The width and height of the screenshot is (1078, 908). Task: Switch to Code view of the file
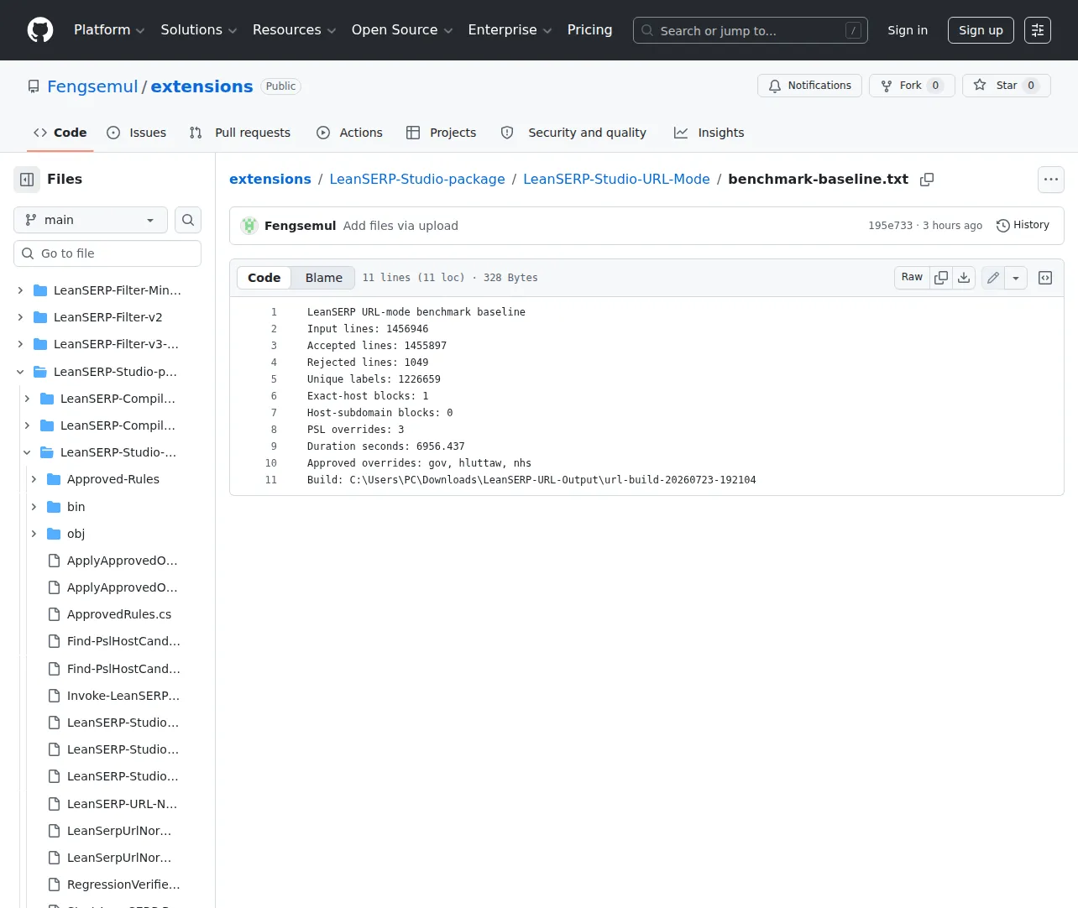tap(264, 278)
